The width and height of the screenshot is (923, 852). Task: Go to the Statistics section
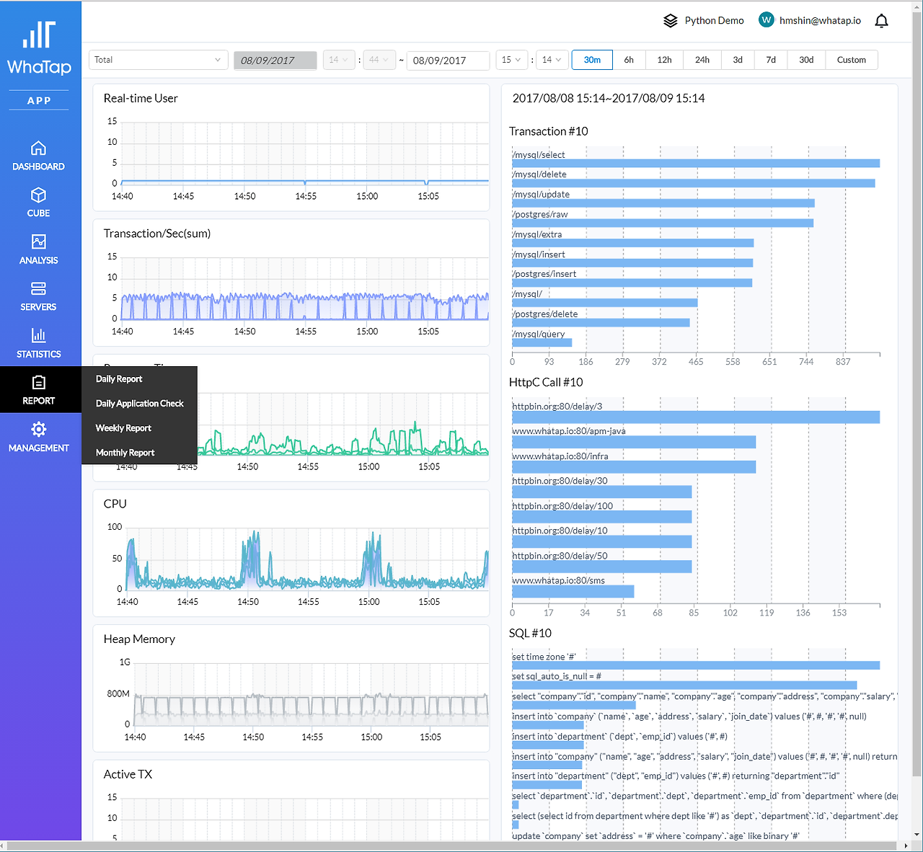coord(39,343)
